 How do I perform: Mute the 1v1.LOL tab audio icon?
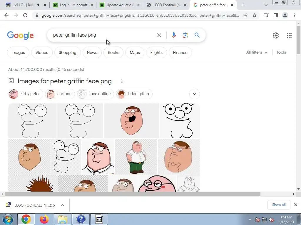(x=39, y=5)
